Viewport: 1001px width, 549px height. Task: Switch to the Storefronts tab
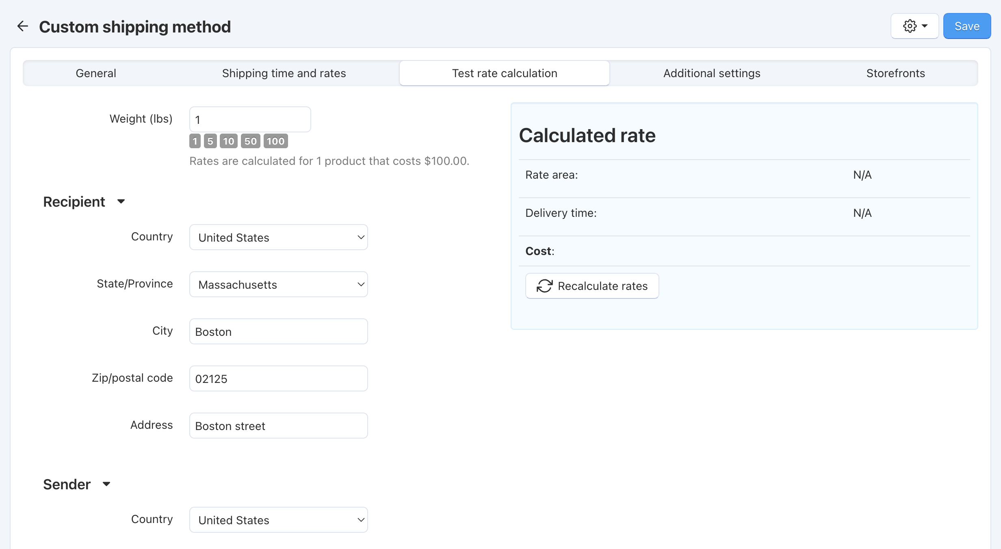coord(895,73)
